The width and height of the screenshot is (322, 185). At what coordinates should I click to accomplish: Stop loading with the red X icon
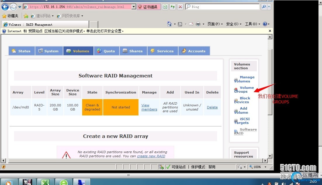pyautogui.click(x=180, y=7)
